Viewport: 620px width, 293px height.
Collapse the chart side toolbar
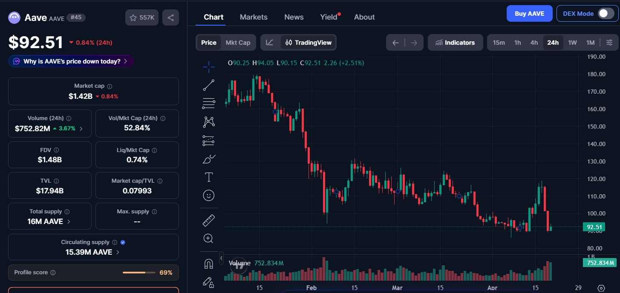pyautogui.click(x=221, y=258)
